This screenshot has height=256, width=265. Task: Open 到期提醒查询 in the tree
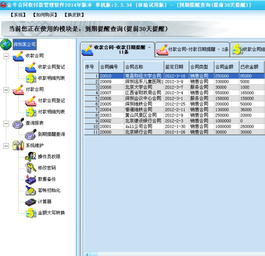[x=51, y=134]
